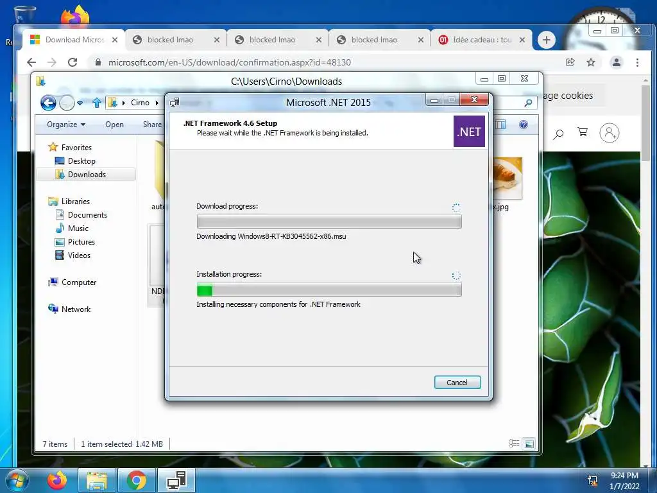Click the Microsoft sign-in account icon
The width and height of the screenshot is (657, 493).
[x=610, y=133]
